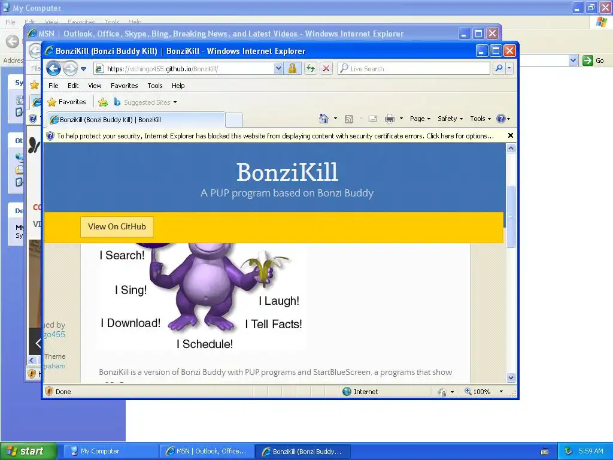613x460 pixels.
Task: Click the go455 author link on the page
Action: tap(54, 334)
